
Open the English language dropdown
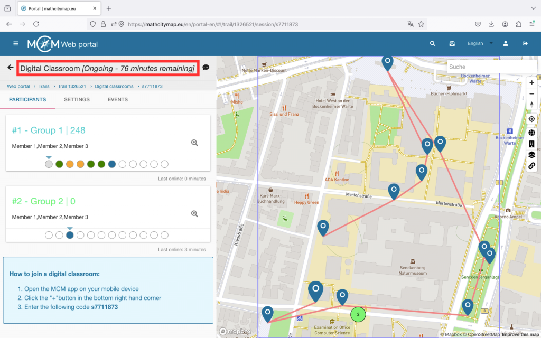[x=480, y=44]
